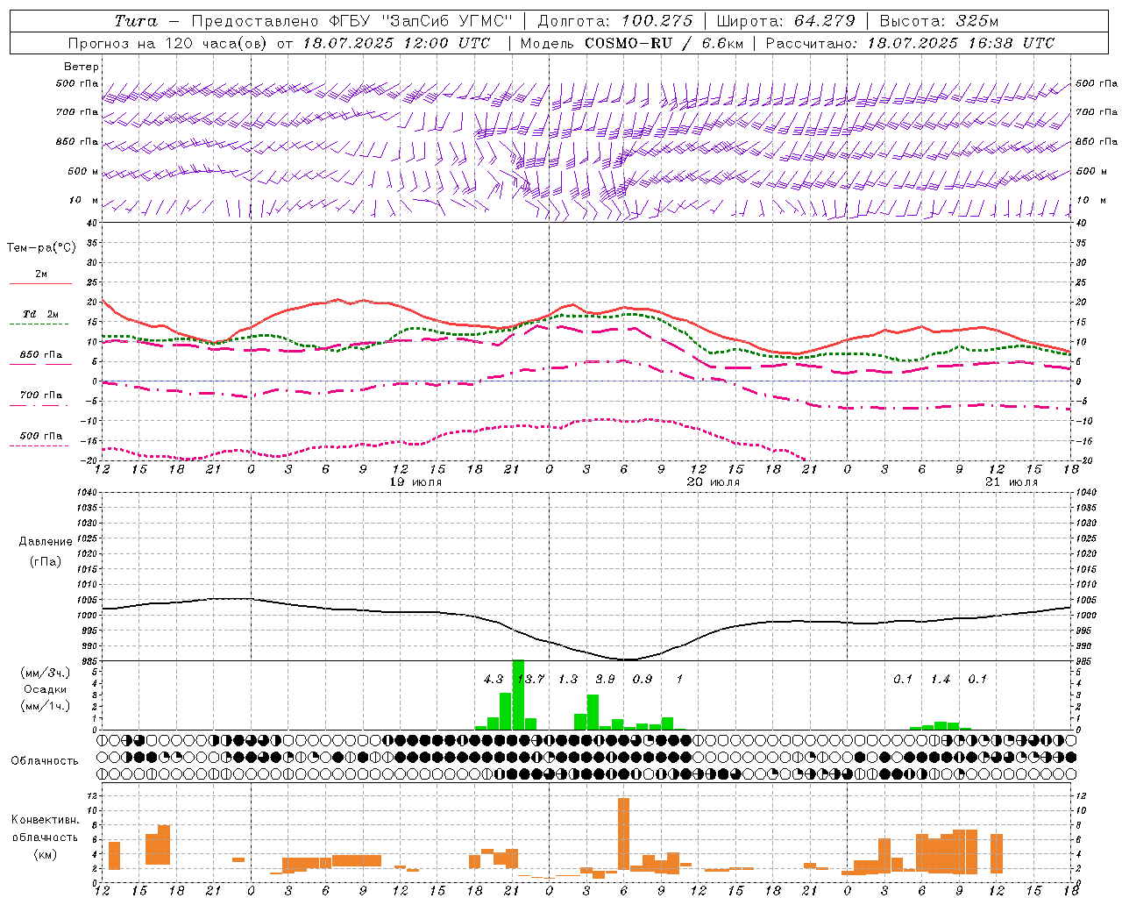
Task: Click the computed time "18.07.2025 16:38 UTC"
Action: (x=961, y=43)
